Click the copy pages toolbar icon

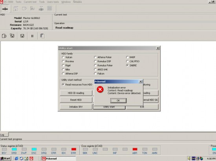pos(42,36)
